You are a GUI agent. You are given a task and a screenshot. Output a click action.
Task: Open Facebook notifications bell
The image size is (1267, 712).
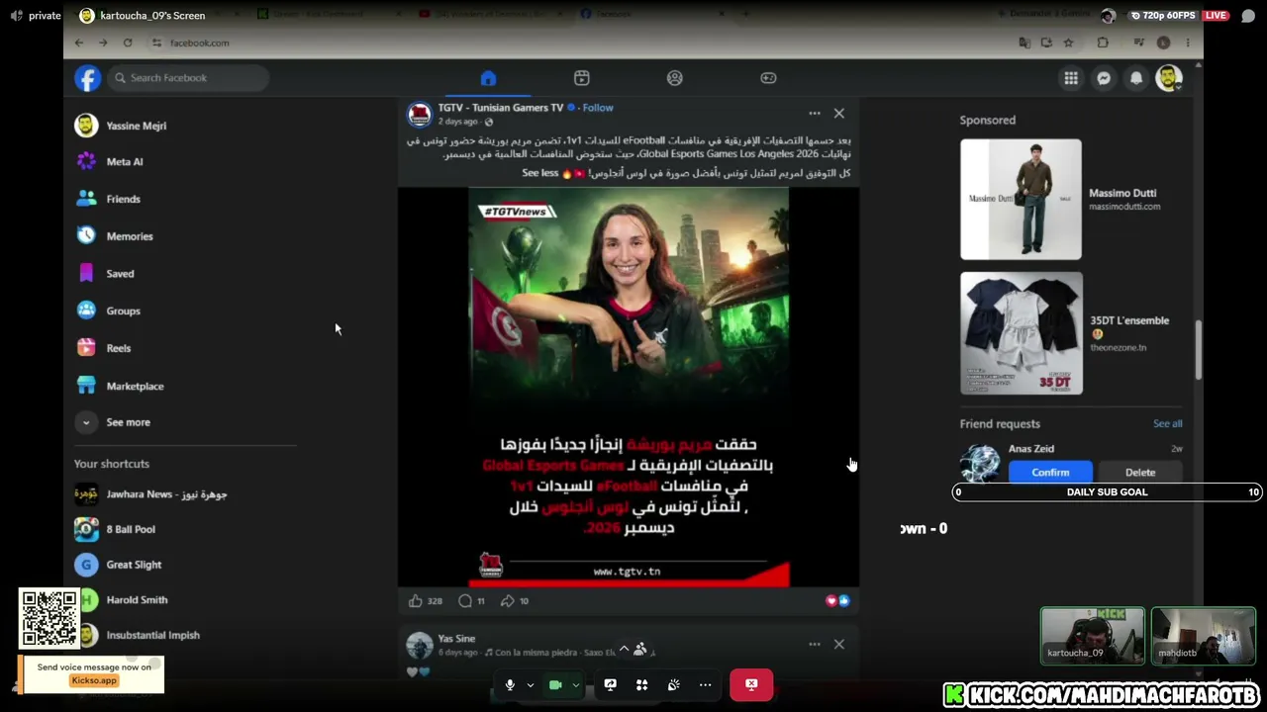click(1136, 78)
